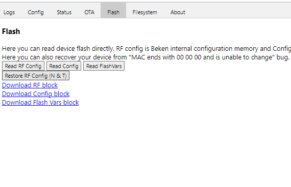Screen dimensions: 291x187
Task: Click the 'RF config is' phrase
Action: [x=133, y=49]
